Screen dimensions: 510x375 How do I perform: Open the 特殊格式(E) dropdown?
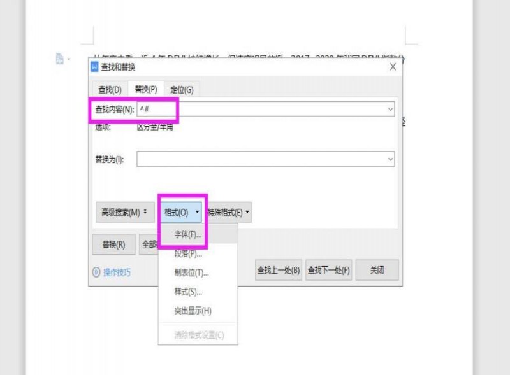click(229, 212)
